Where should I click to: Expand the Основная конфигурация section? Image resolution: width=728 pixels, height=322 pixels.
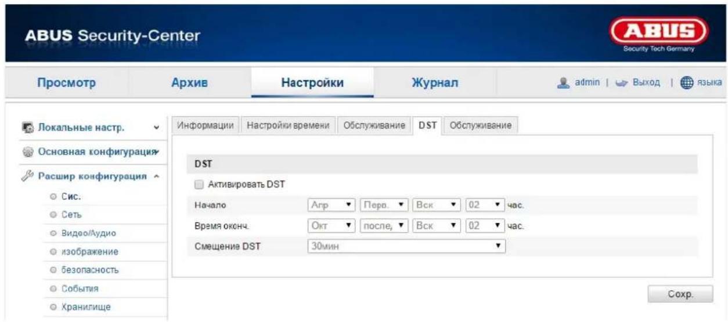[x=156, y=152]
